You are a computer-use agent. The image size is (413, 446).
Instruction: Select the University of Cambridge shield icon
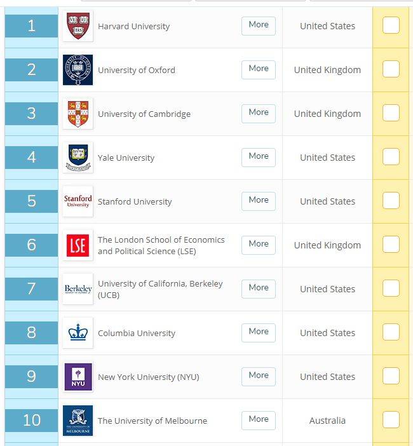pyautogui.click(x=78, y=114)
